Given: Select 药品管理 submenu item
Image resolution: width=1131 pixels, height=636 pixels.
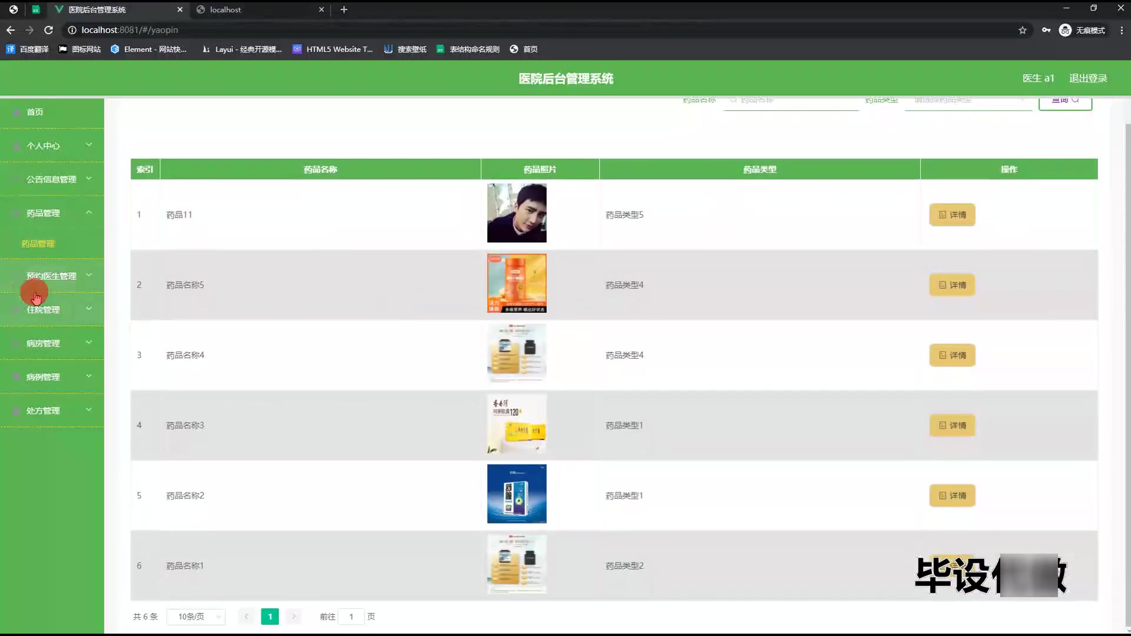Looking at the screenshot, I should click(x=38, y=244).
